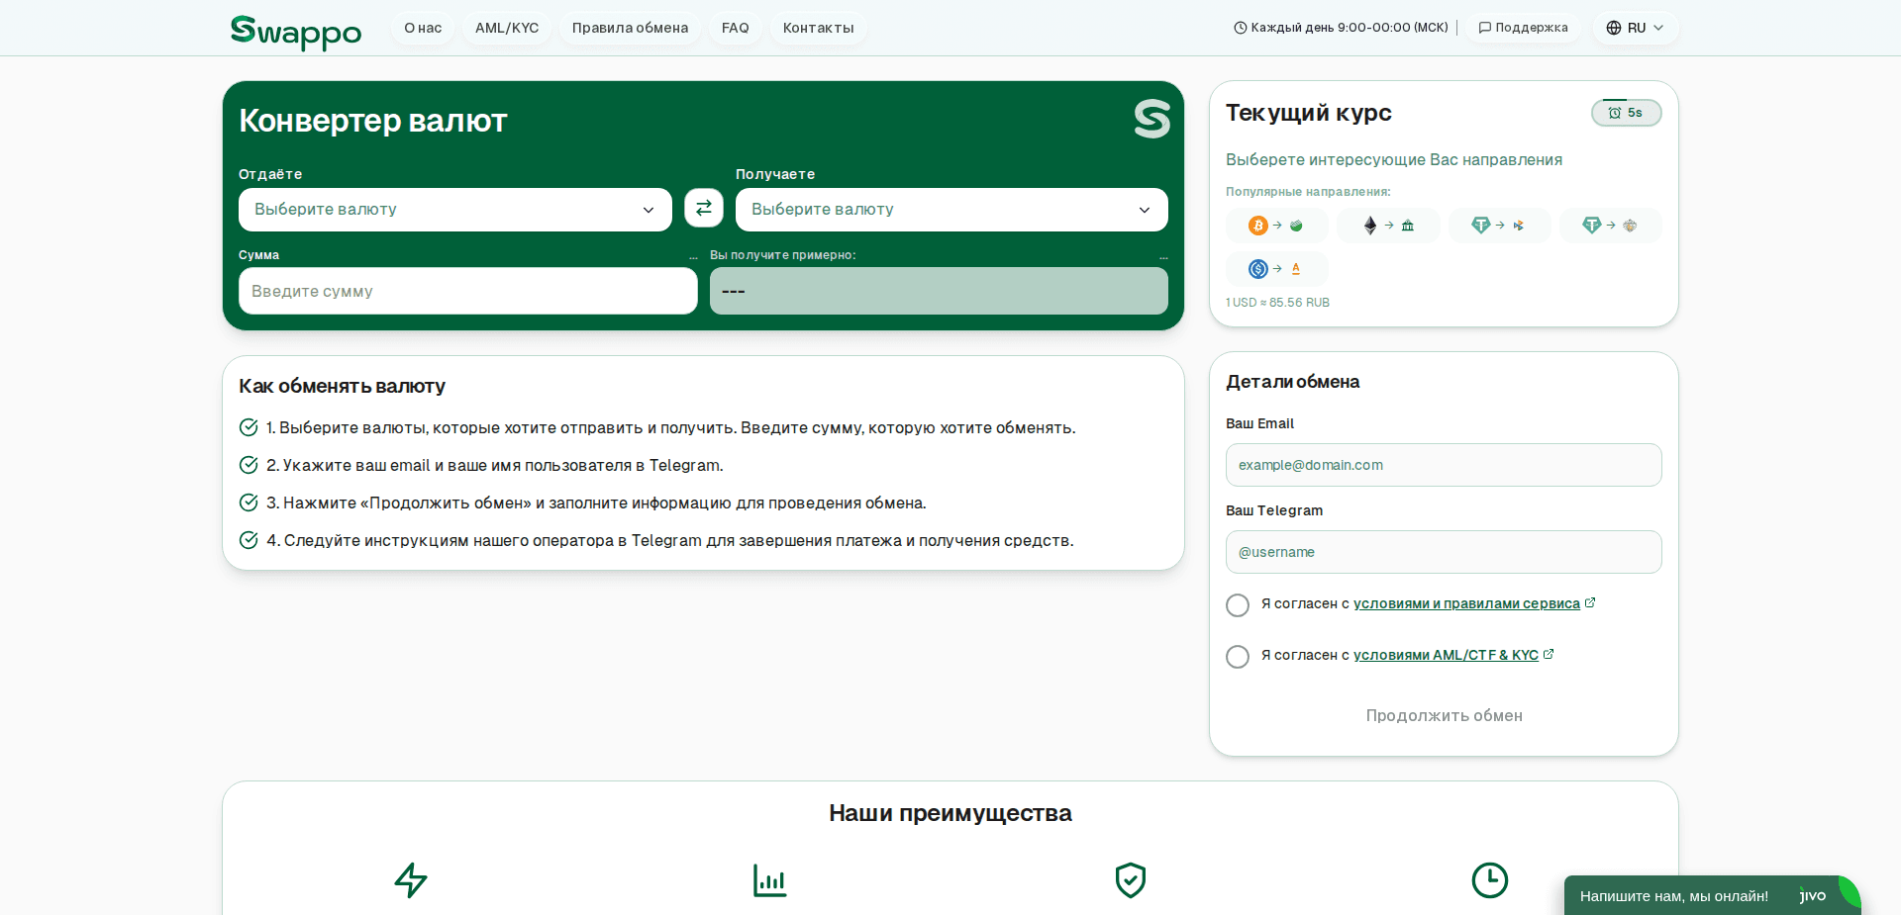This screenshot has height=915, width=1901.
Task: Open the 'Получаете' currency dropdown
Action: coord(950,209)
